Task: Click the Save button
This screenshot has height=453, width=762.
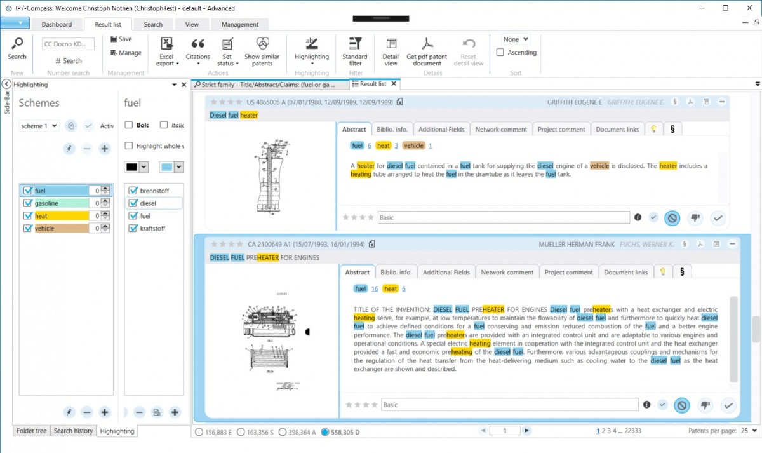Action: point(121,39)
